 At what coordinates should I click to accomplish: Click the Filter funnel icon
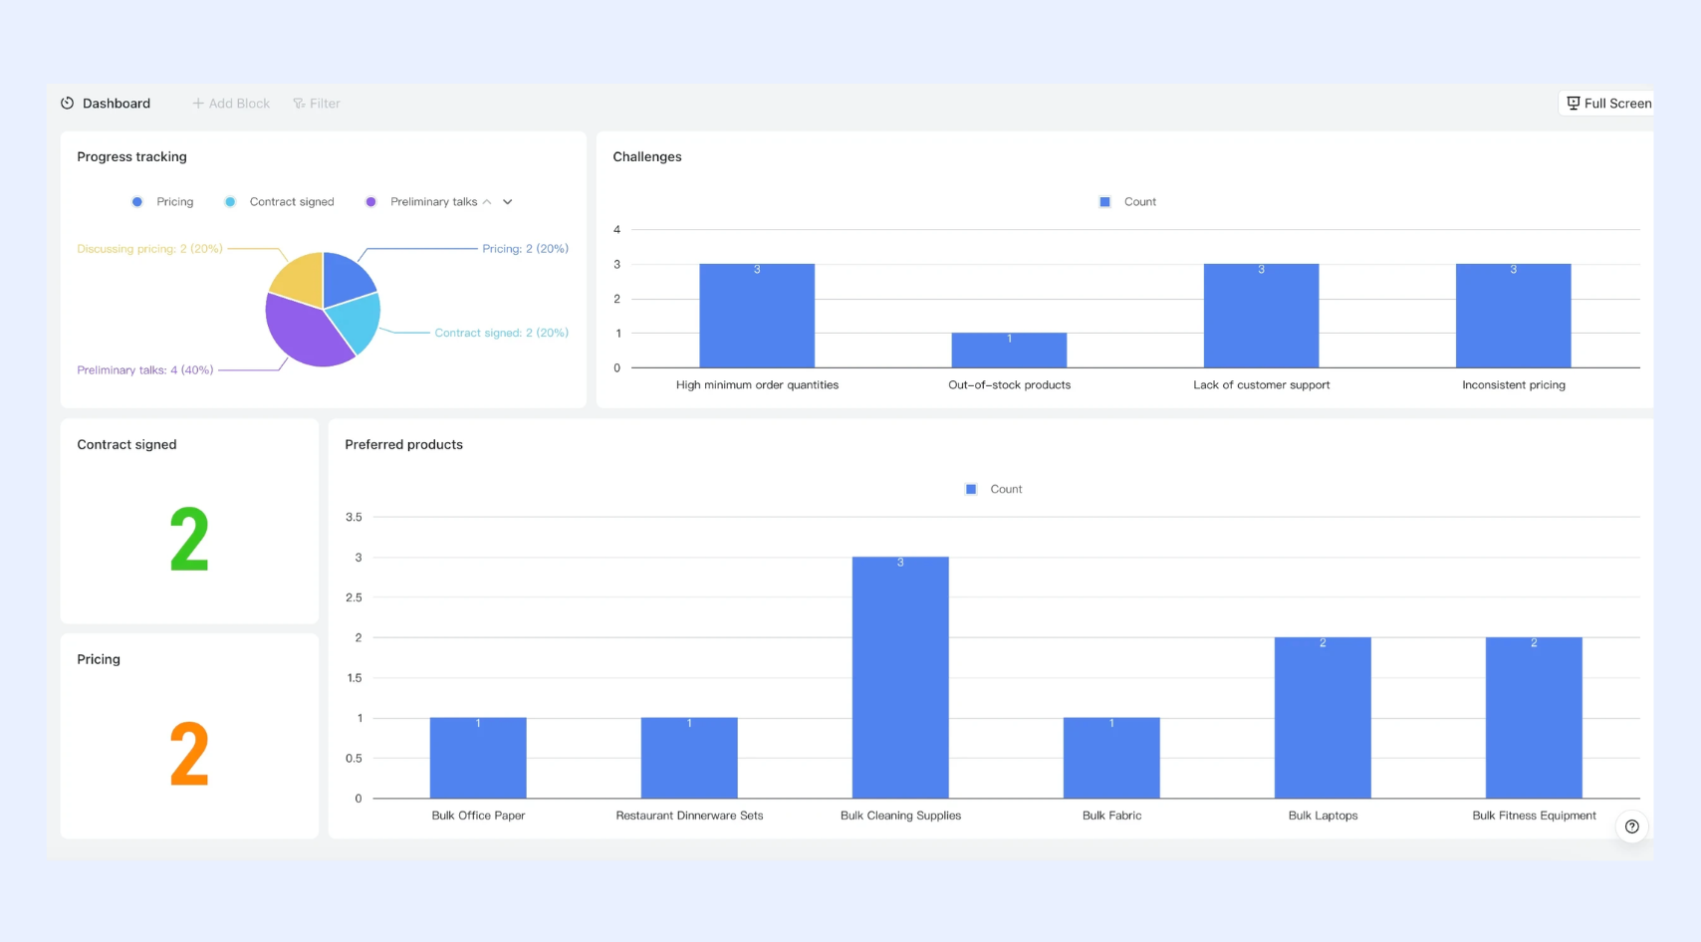(299, 104)
